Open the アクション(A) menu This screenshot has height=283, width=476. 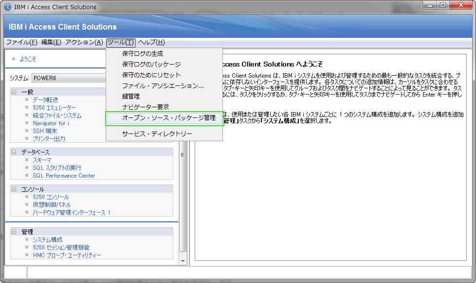pos(84,42)
